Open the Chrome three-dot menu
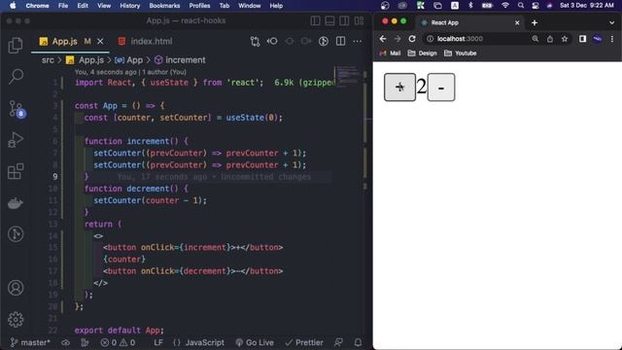Image resolution: width=622 pixels, height=350 pixels. [x=612, y=39]
